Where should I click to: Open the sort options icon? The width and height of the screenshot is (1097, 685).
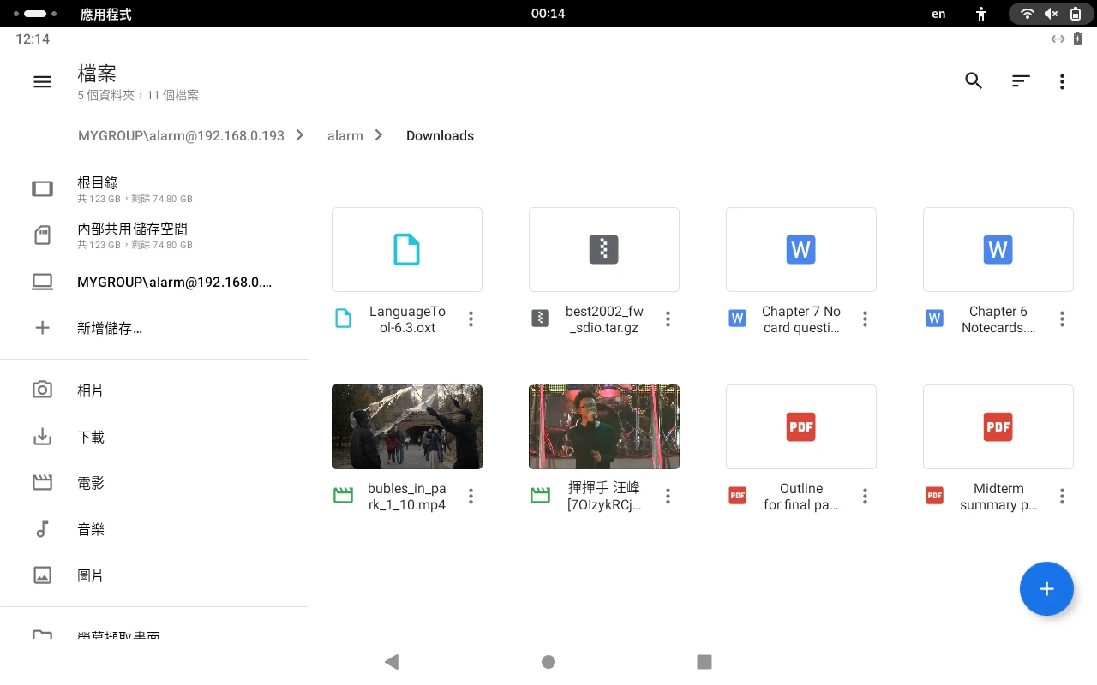(1020, 81)
